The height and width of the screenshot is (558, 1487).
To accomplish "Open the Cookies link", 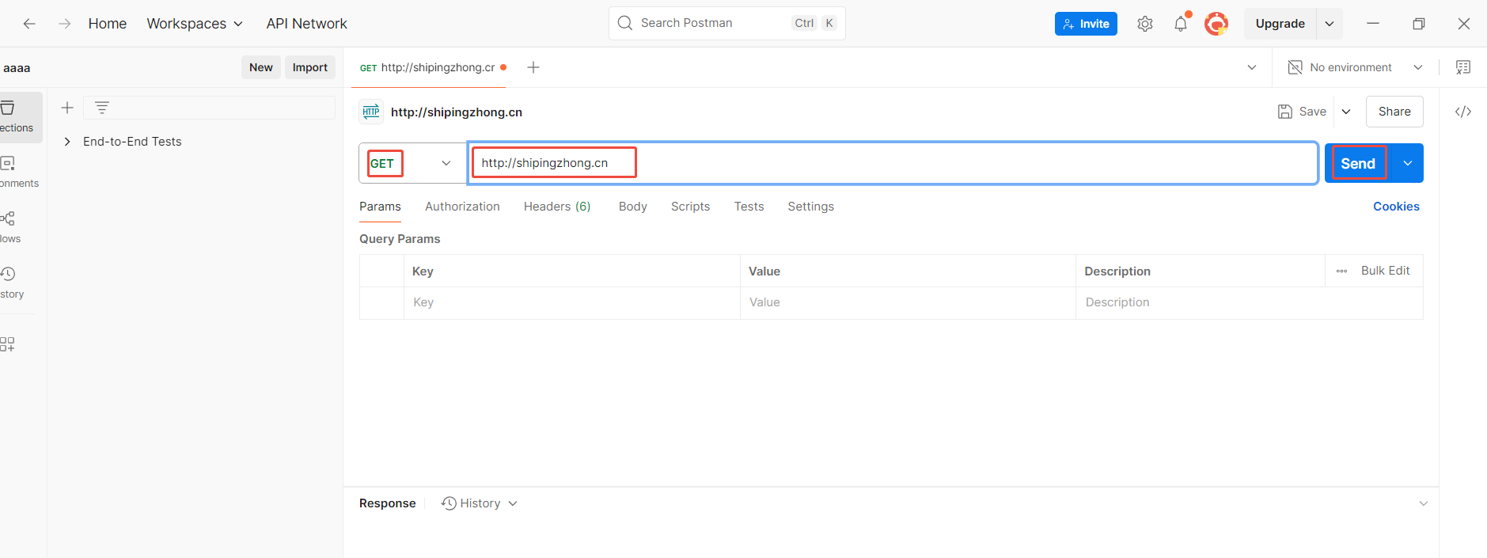I will 1395,207.
